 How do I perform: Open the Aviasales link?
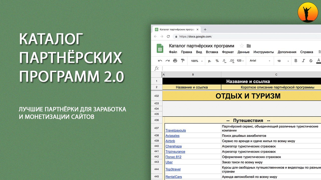[173, 135]
